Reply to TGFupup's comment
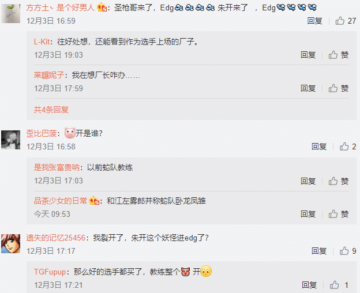 (309, 285)
